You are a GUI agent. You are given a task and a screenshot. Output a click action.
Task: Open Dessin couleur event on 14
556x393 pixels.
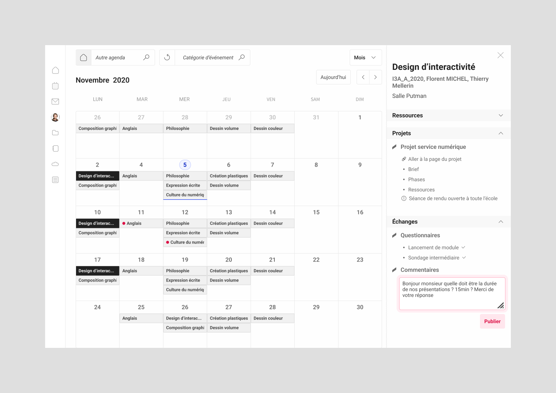point(273,223)
